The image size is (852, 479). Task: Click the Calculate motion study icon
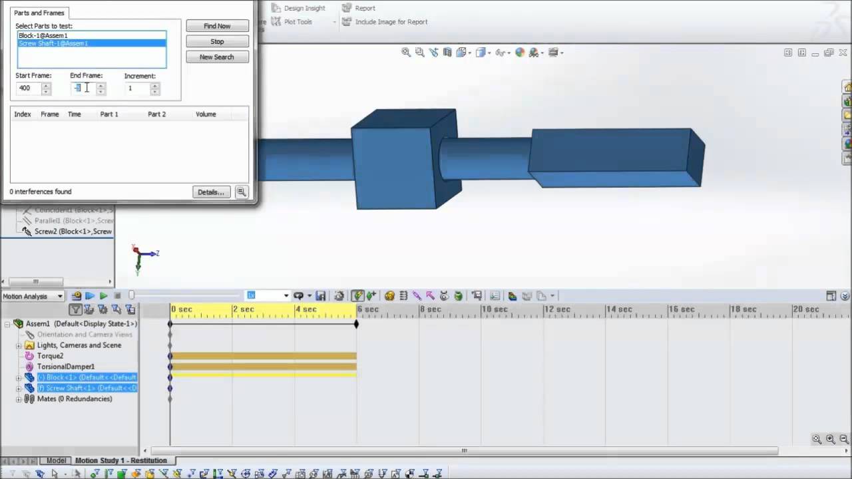coord(77,296)
